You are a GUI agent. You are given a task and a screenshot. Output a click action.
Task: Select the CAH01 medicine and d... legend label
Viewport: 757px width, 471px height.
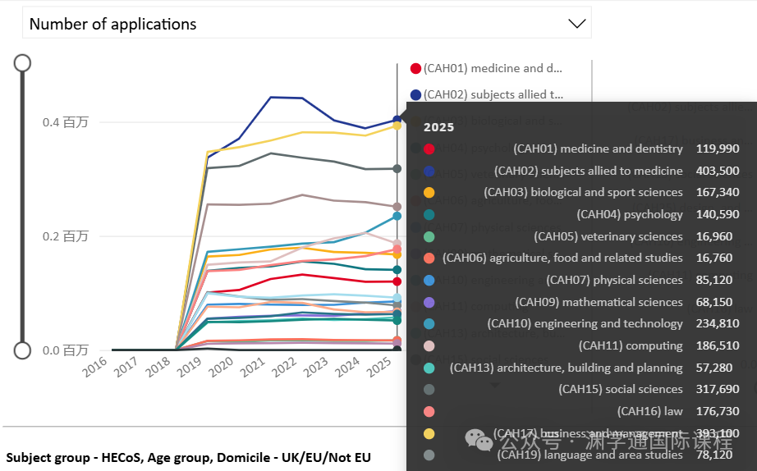[493, 69]
